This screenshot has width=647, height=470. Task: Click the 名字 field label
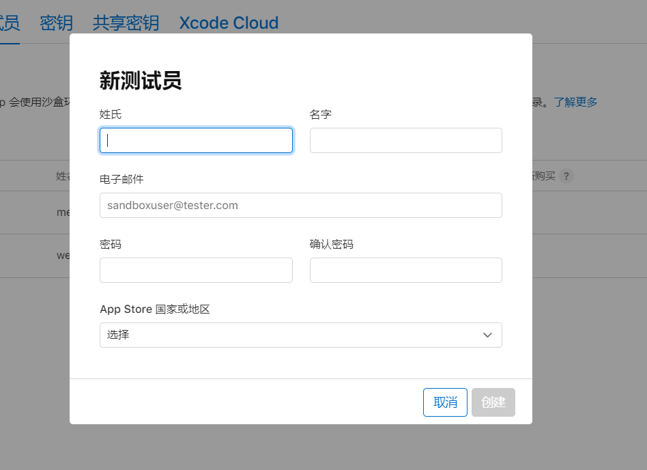(321, 114)
